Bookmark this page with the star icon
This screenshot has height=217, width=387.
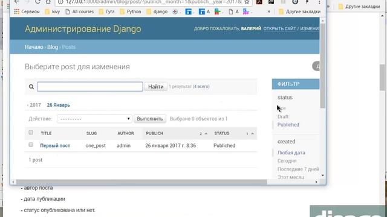[247, 2]
